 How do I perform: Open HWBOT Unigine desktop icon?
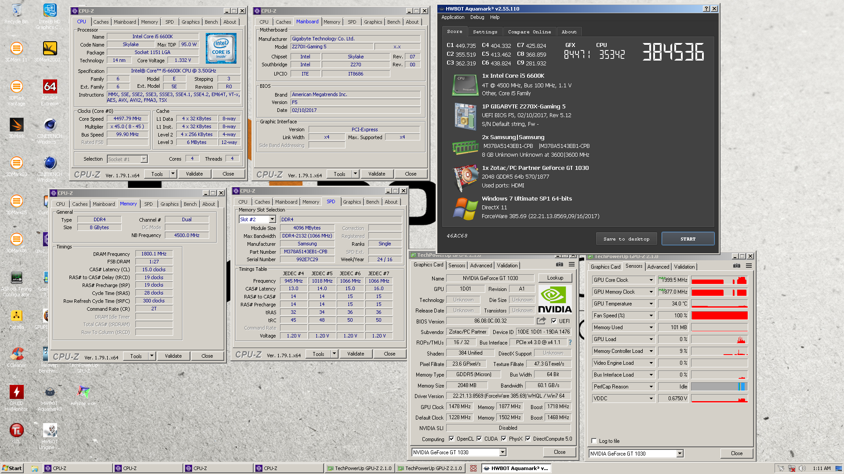point(50,436)
